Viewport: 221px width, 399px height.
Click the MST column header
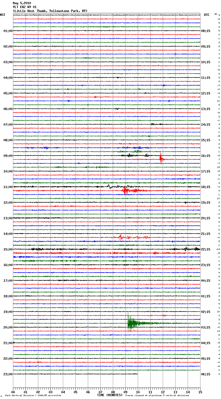pos(3,15)
